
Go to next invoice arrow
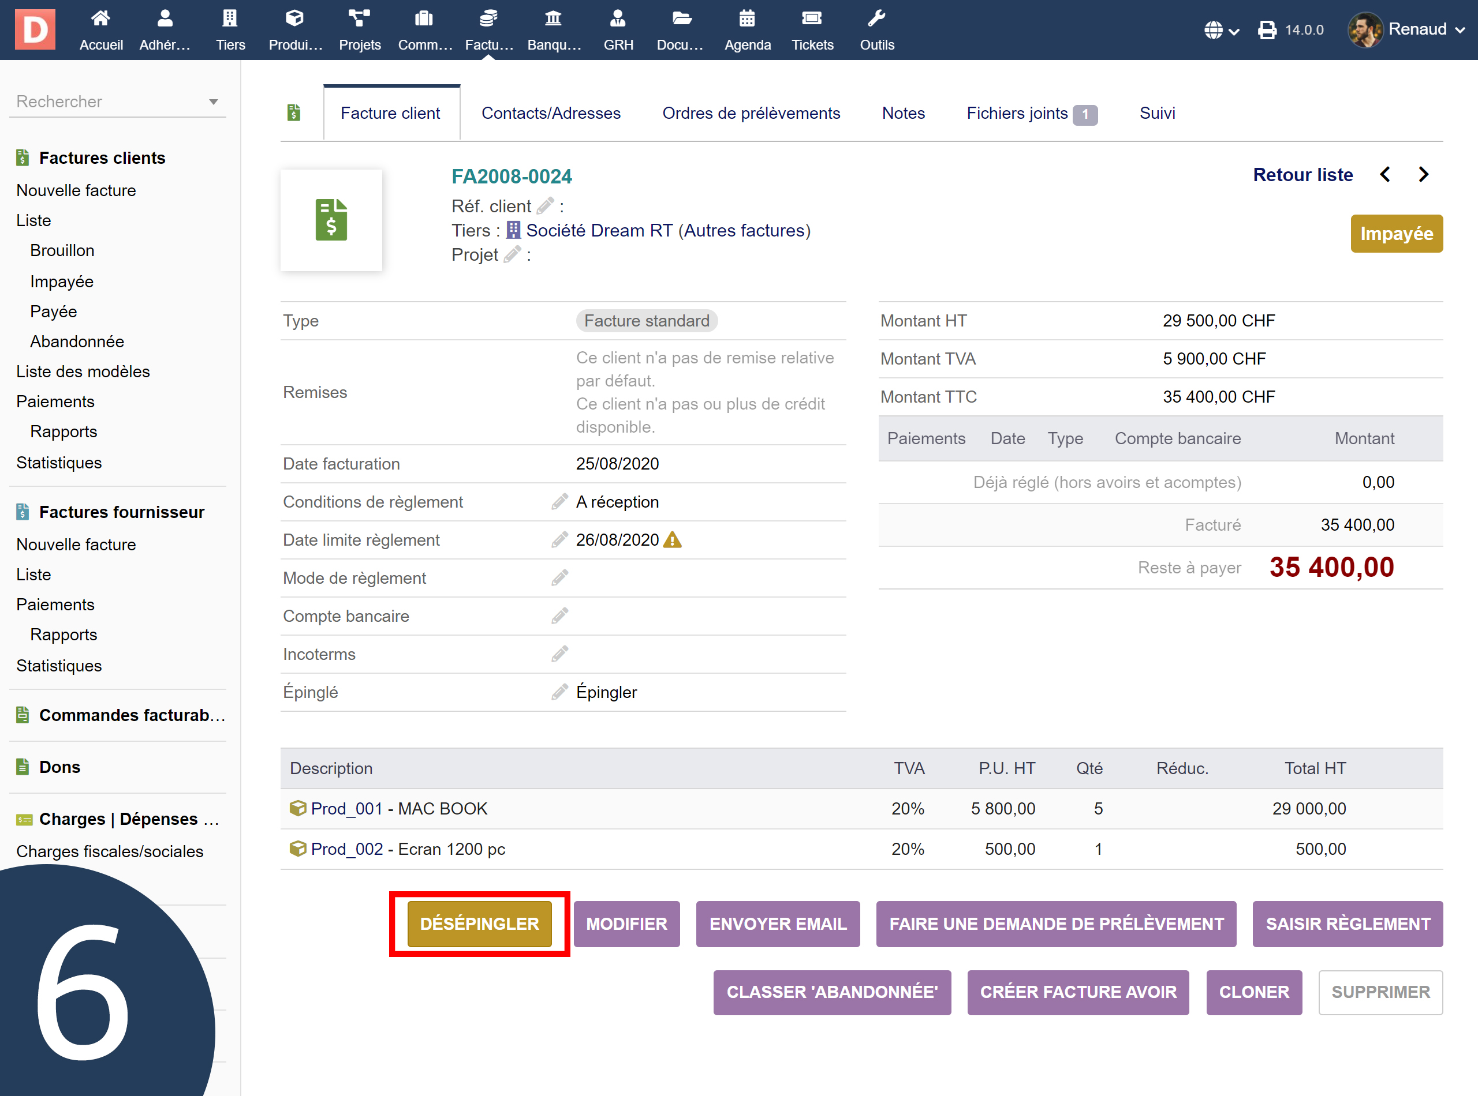pos(1424,174)
